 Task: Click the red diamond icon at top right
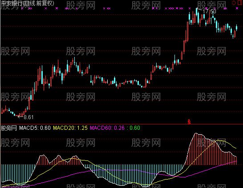(x=234, y=3)
